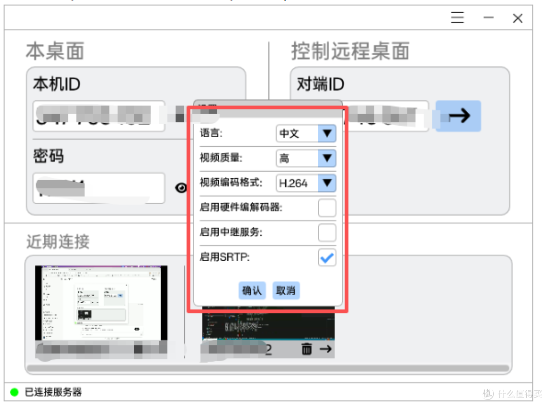Click the 已连接服务器 status text

click(x=53, y=392)
